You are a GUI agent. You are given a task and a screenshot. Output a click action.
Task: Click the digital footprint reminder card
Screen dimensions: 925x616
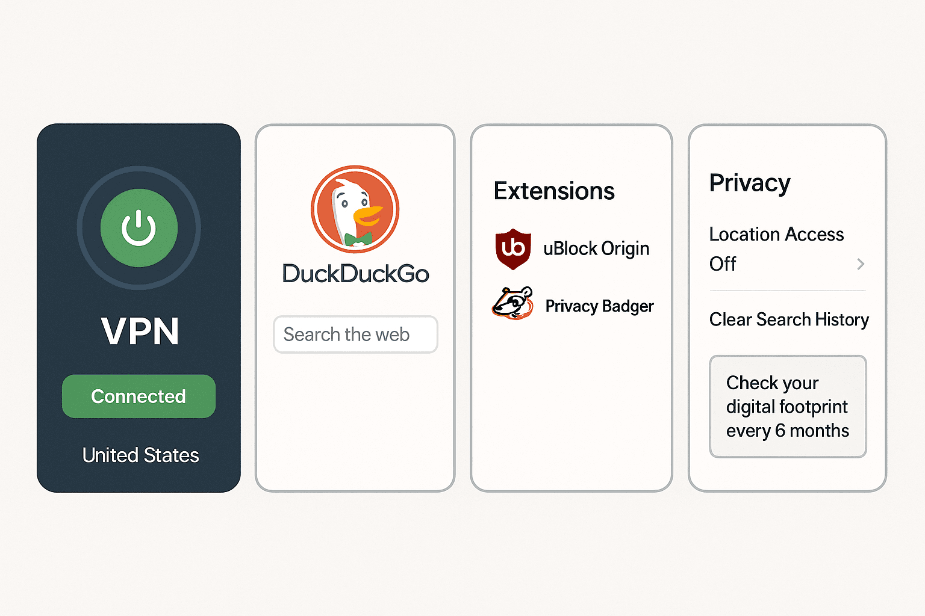(788, 407)
